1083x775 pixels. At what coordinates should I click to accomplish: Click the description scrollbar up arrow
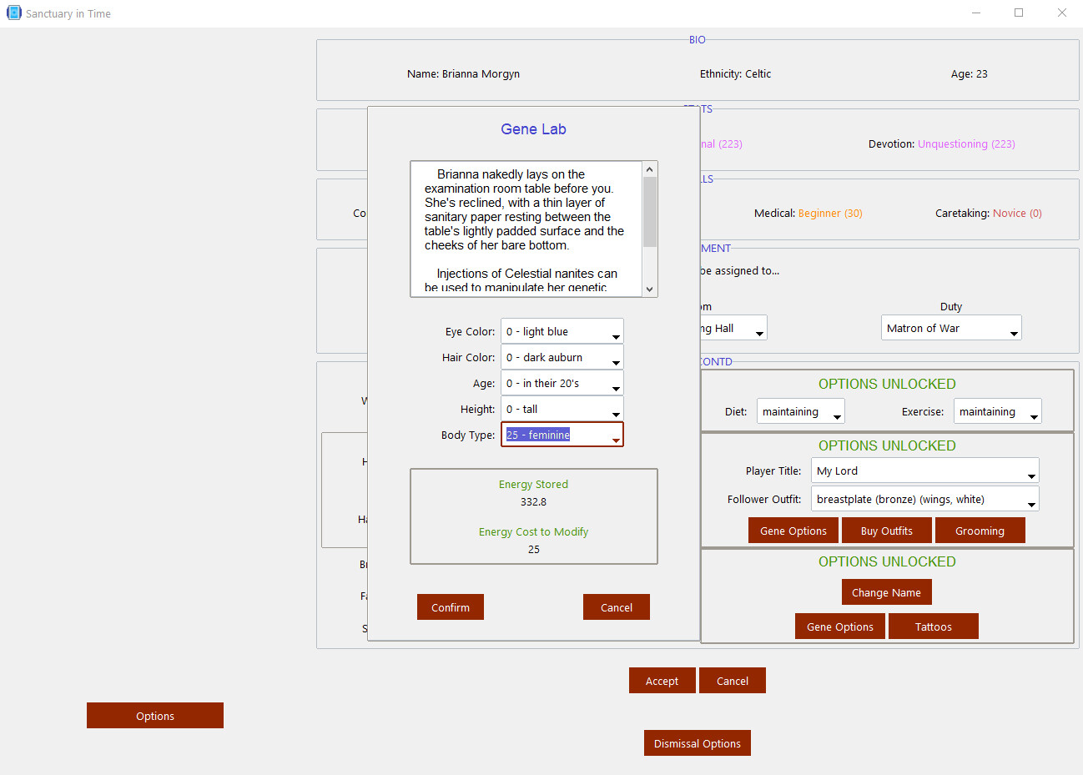point(650,169)
